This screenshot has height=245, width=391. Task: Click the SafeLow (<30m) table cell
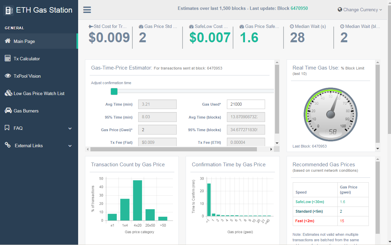click(315, 202)
